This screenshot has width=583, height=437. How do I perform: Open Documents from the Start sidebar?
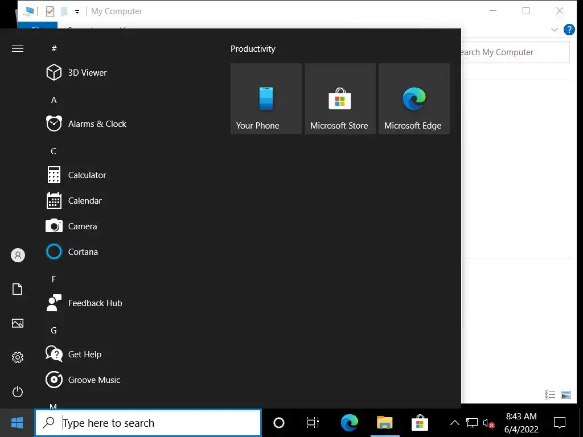[x=18, y=289]
